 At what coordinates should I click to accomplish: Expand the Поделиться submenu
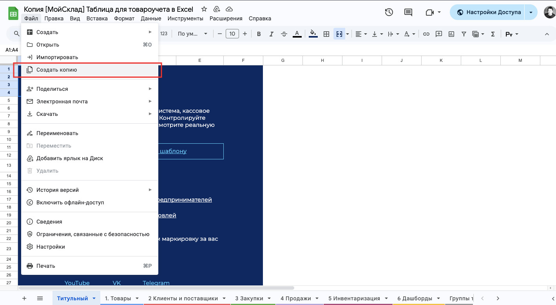point(89,89)
